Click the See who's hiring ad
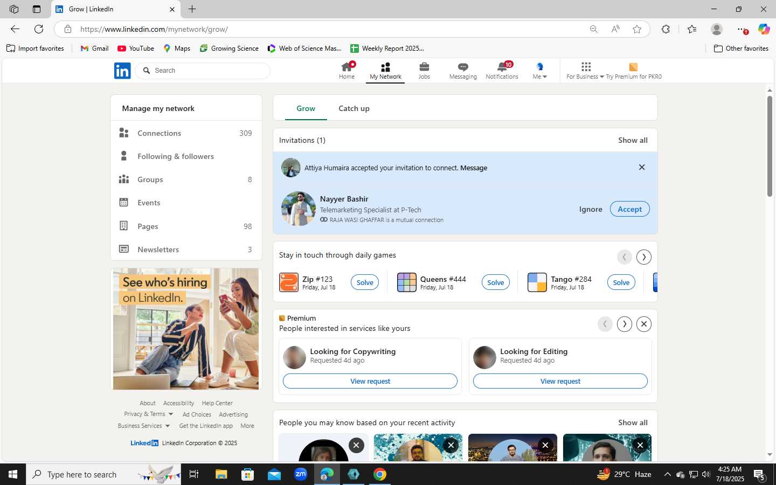The height and width of the screenshot is (485, 776). [186, 329]
